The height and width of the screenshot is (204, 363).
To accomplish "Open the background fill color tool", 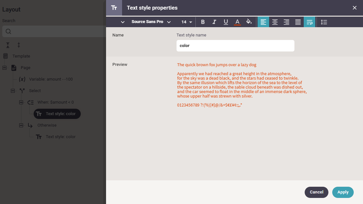I will click(249, 22).
